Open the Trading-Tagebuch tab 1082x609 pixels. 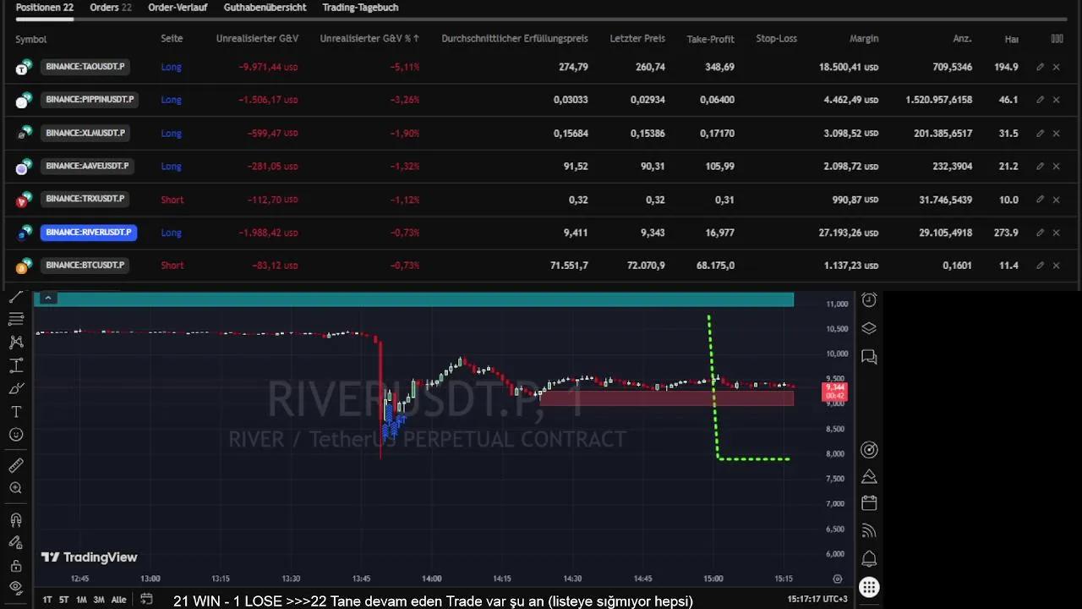tap(360, 8)
